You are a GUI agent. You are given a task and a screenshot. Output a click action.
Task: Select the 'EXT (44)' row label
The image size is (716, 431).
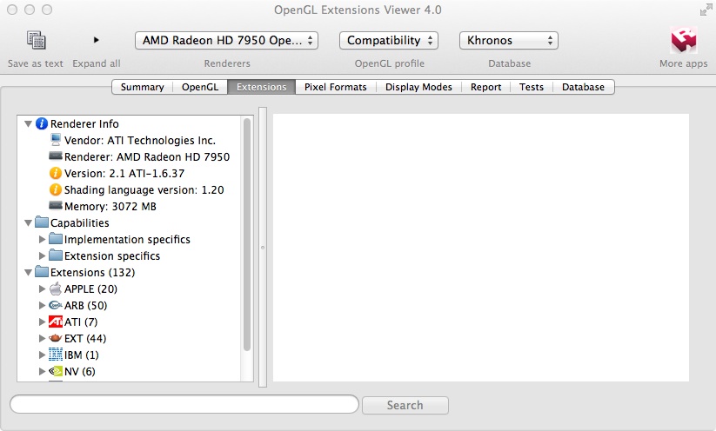click(85, 338)
